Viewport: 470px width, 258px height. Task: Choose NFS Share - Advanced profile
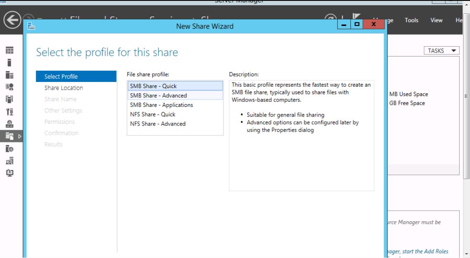coord(175,124)
